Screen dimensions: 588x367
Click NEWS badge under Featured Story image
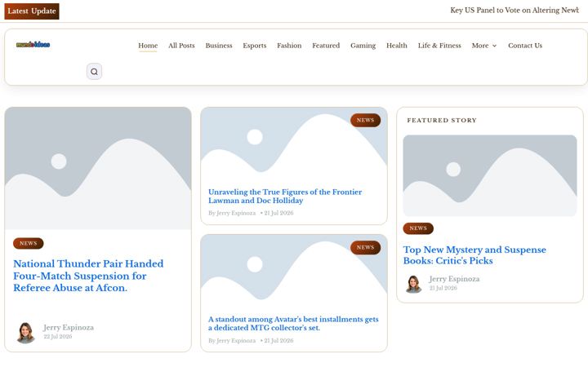tap(418, 228)
